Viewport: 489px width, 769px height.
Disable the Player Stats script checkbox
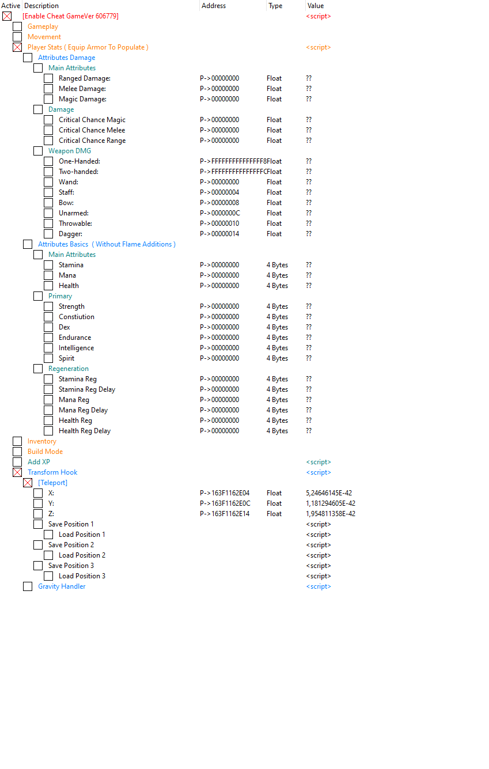17,47
